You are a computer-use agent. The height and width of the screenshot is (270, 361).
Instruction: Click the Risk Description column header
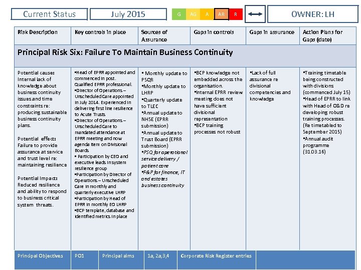(x=38, y=32)
